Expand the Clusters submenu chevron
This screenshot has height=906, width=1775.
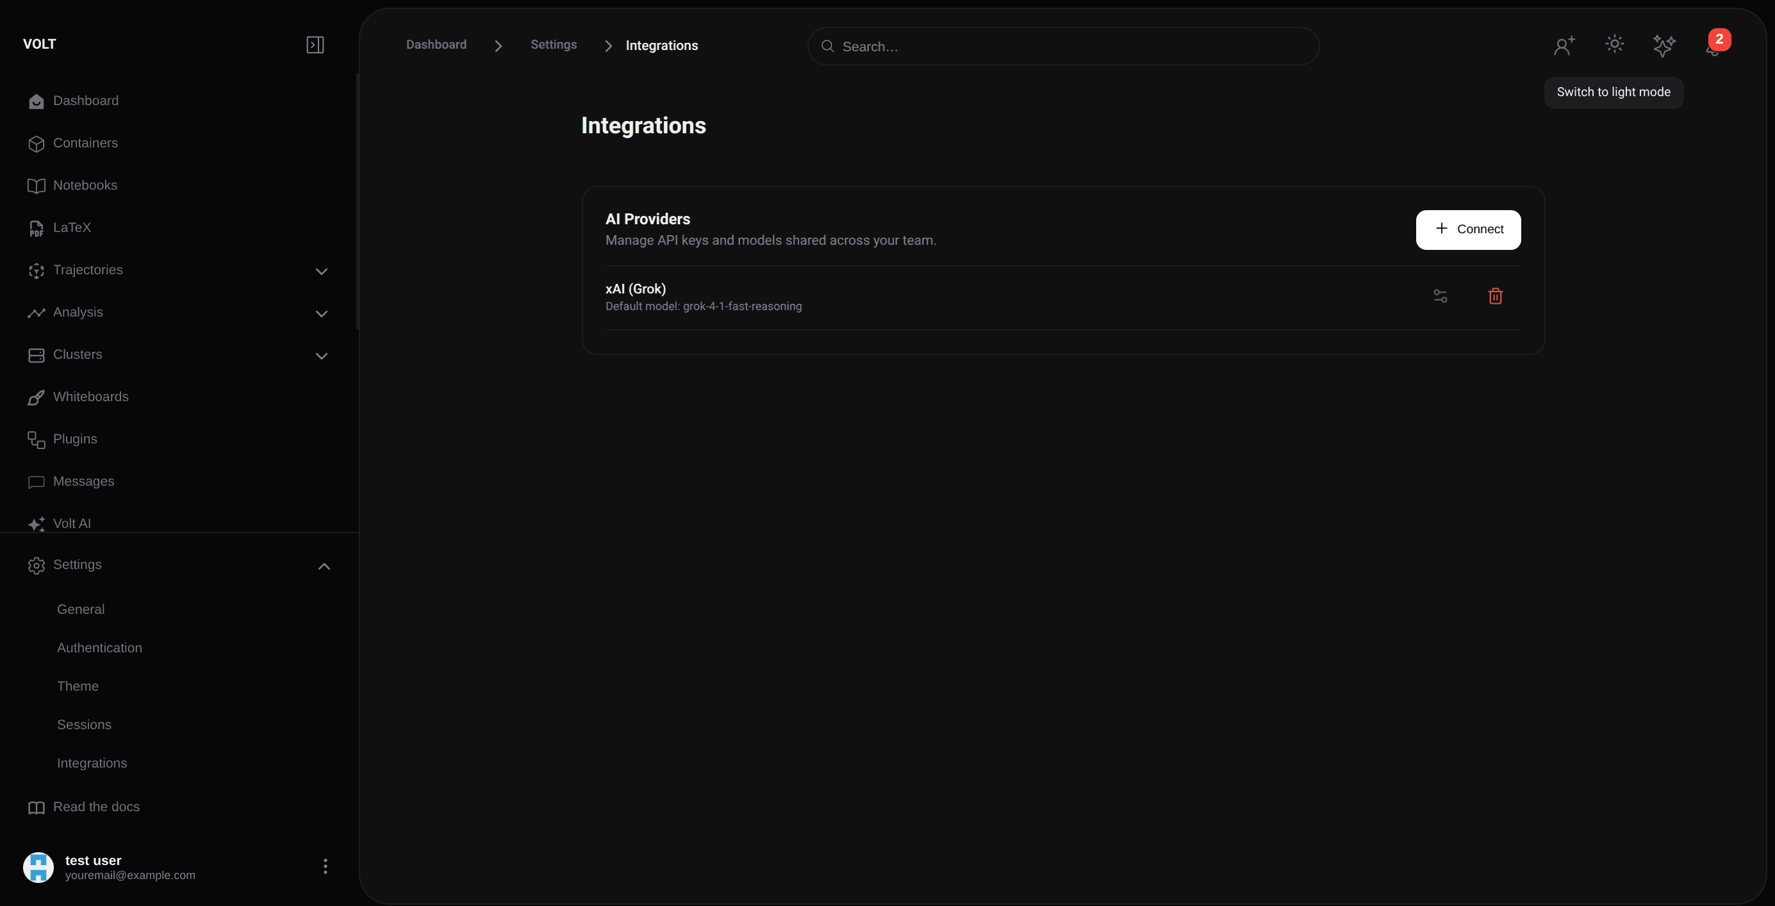point(321,356)
